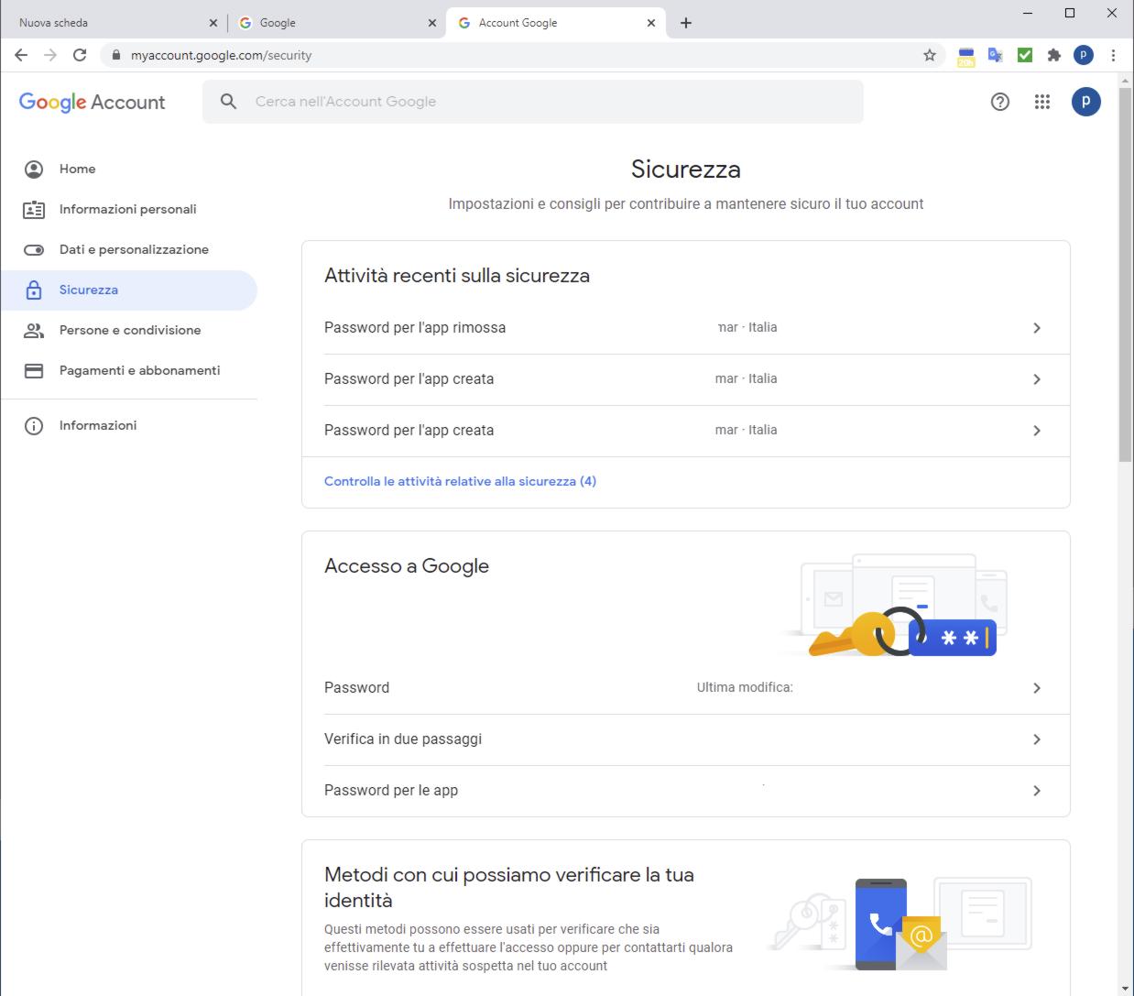Select the Account Google tab
Viewport: 1134px width, 996px height.
coord(554,23)
